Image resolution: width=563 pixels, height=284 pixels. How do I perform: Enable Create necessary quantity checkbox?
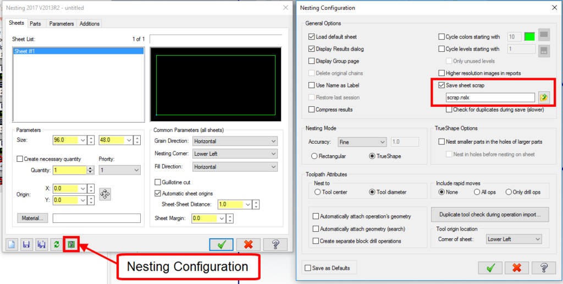tap(20, 159)
